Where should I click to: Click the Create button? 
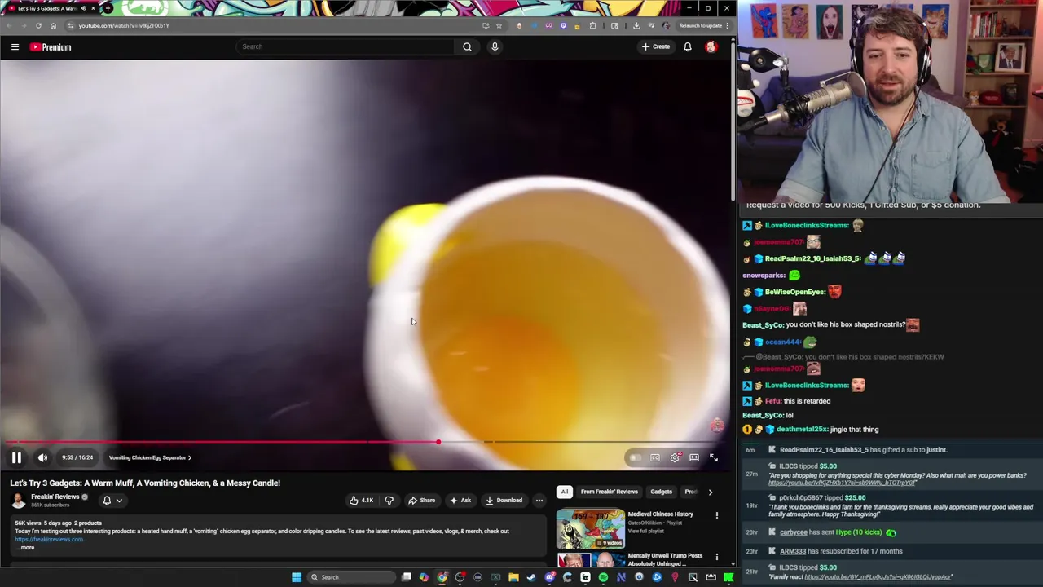coord(655,46)
